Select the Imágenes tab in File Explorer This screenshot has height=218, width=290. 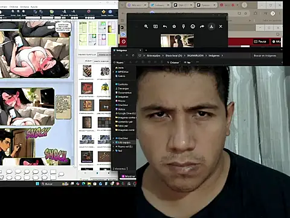[x=127, y=50]
